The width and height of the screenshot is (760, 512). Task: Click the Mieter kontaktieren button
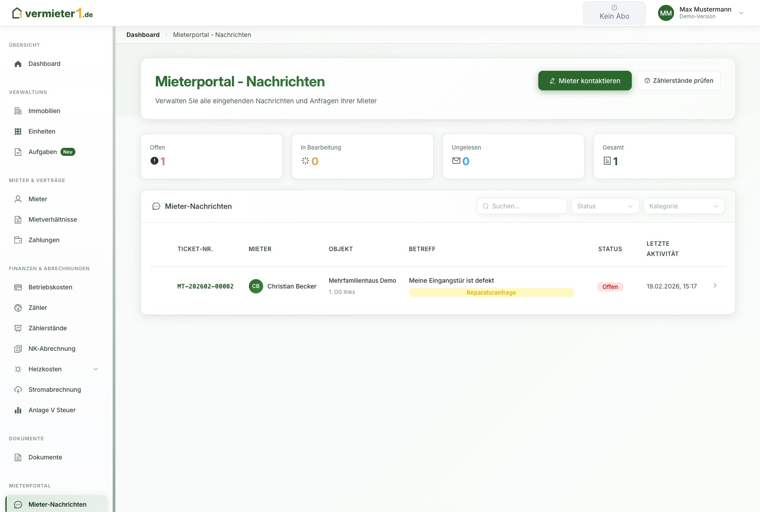click(585, 81)
